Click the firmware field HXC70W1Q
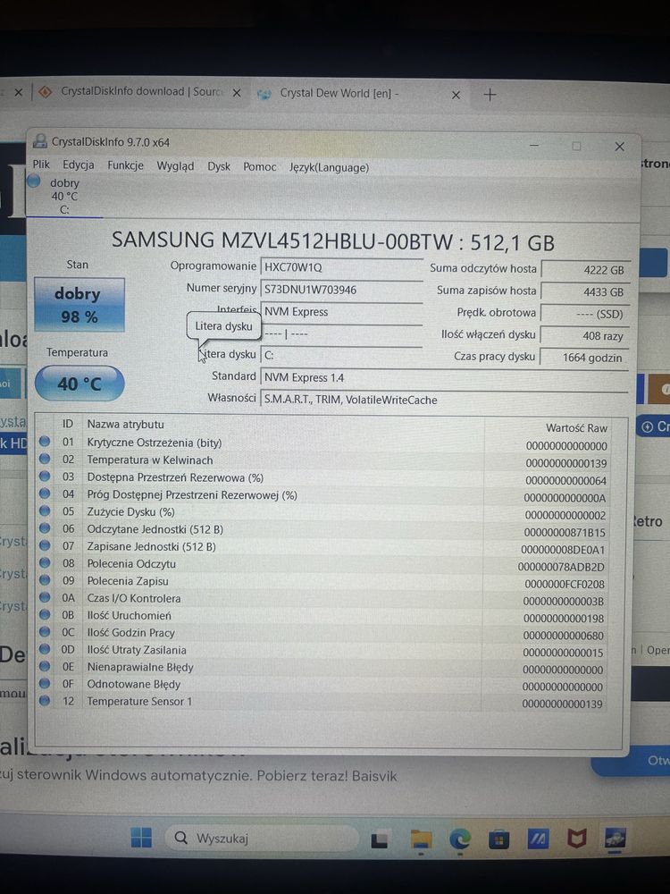 (x=340, y=267)
